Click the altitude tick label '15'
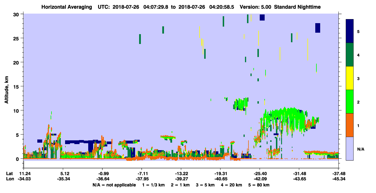Viewport: 376px width, 193px height. coord(17,87)
